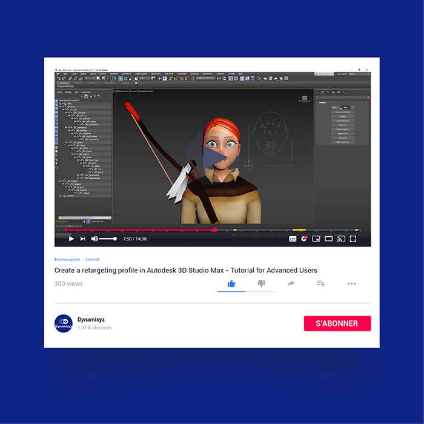
Task: Activate the Select and Rotate tool
Action: tap(126, 78)
